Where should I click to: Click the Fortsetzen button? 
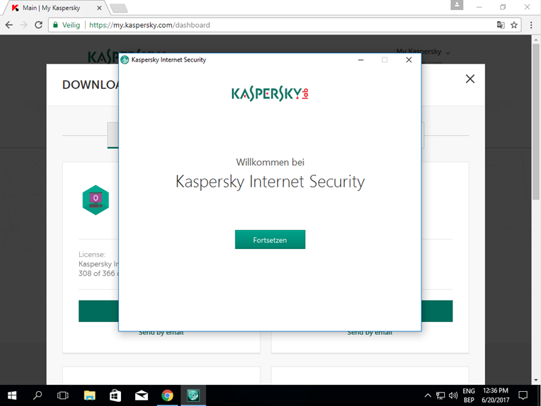[270, 240]
